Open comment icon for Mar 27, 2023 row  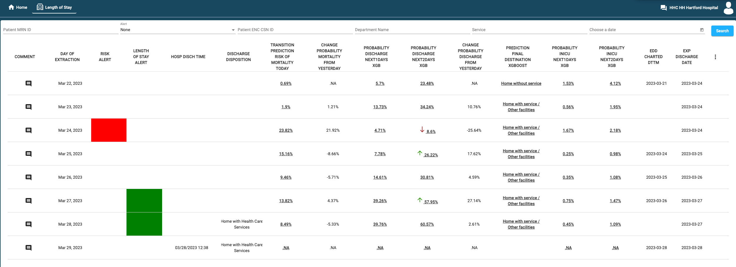pos(29,201)
